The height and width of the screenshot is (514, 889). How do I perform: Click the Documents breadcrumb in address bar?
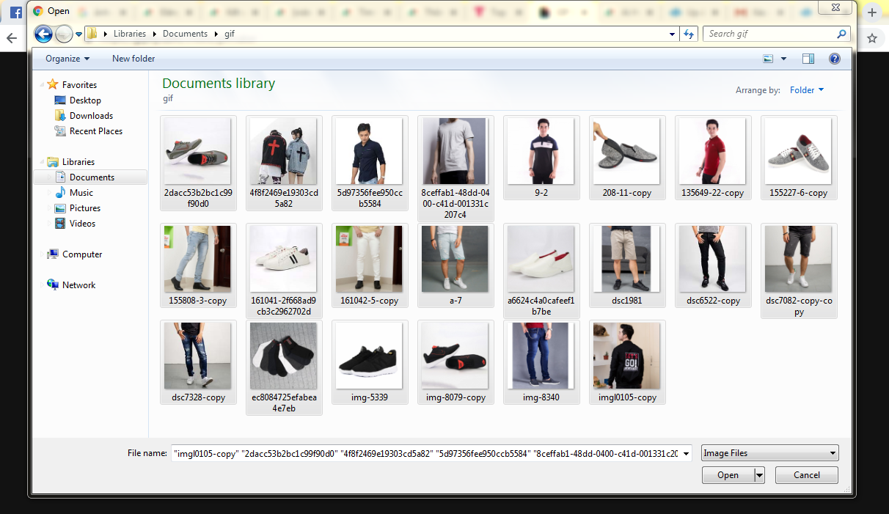tap(185, 34)
